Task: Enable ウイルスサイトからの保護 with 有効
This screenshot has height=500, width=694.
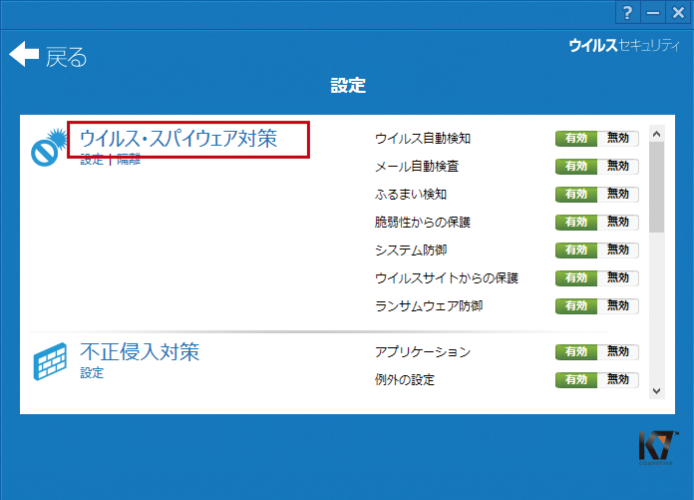Action: (576, 277)
